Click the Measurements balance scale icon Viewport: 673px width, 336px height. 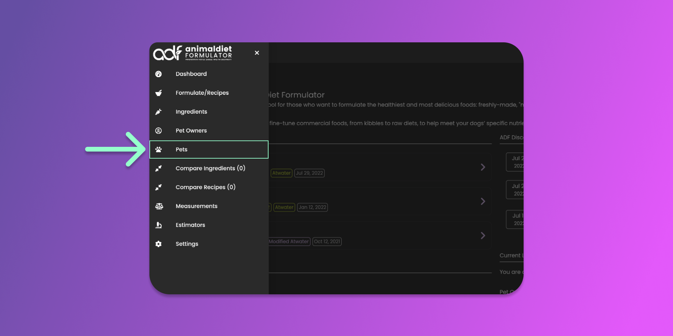pyautogui.click(x=159, y=206)
